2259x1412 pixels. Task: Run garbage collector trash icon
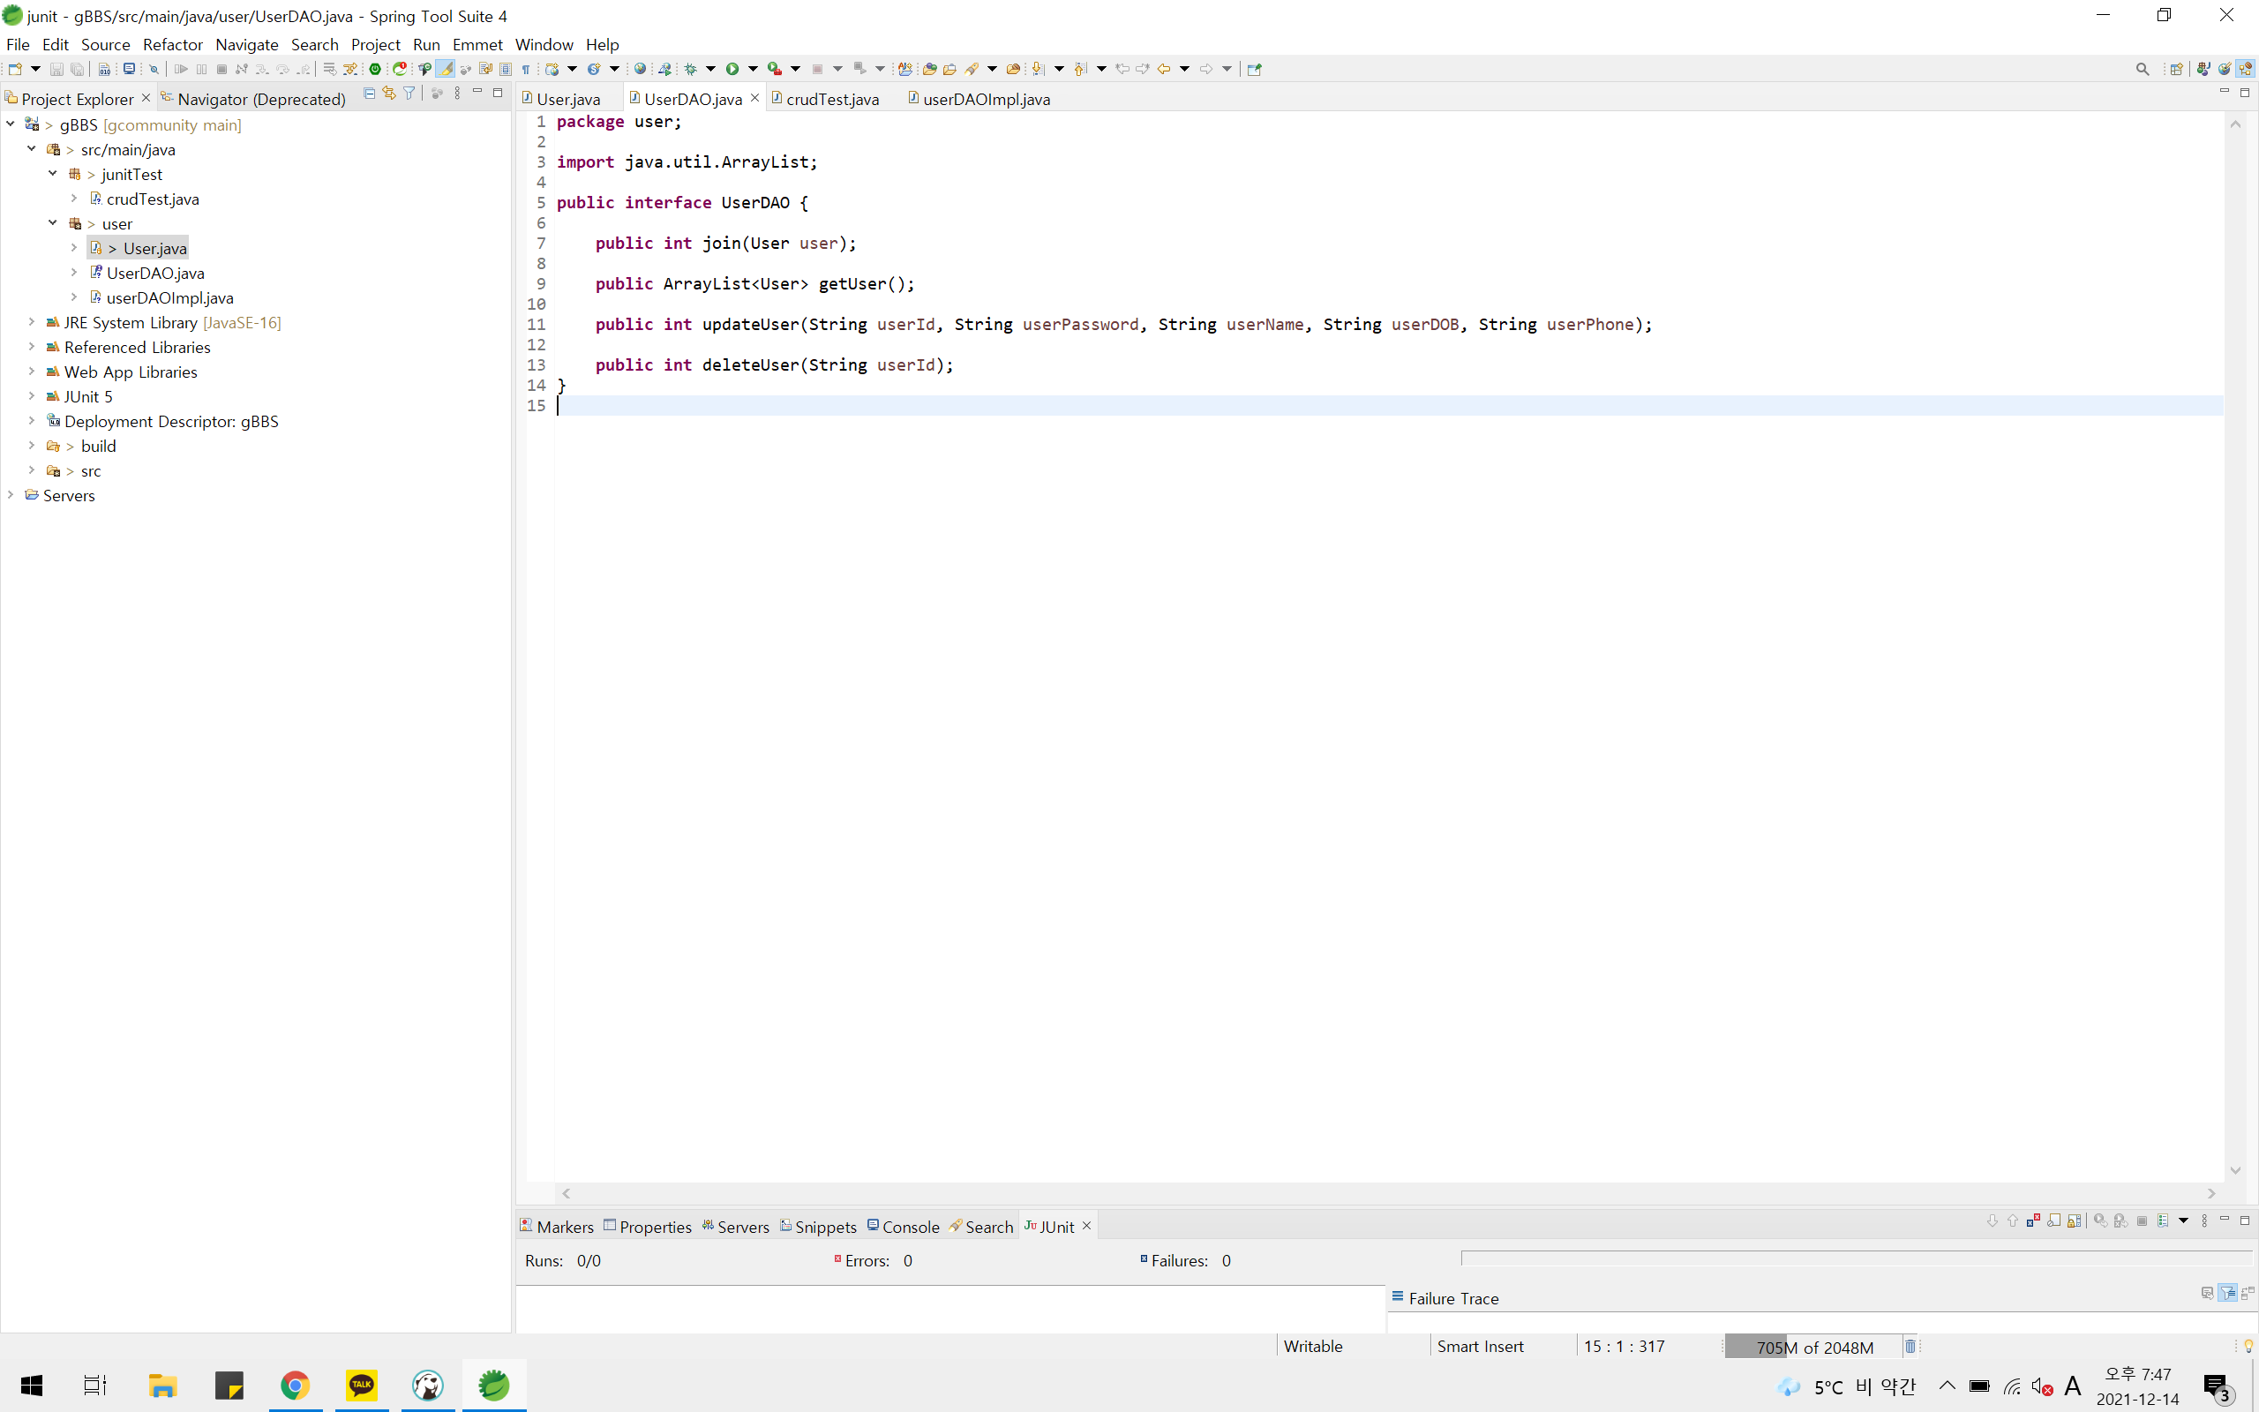(1910, 1346)
